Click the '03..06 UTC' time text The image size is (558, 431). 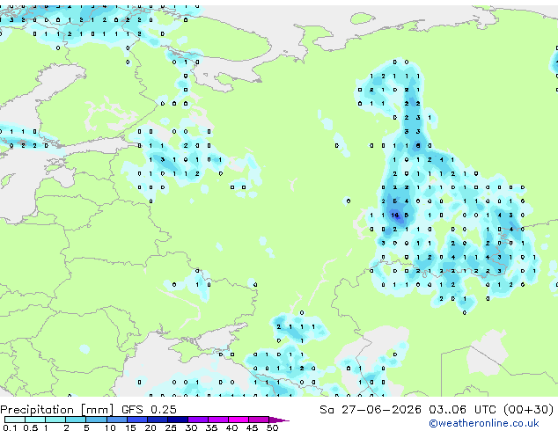click(462, 410)
